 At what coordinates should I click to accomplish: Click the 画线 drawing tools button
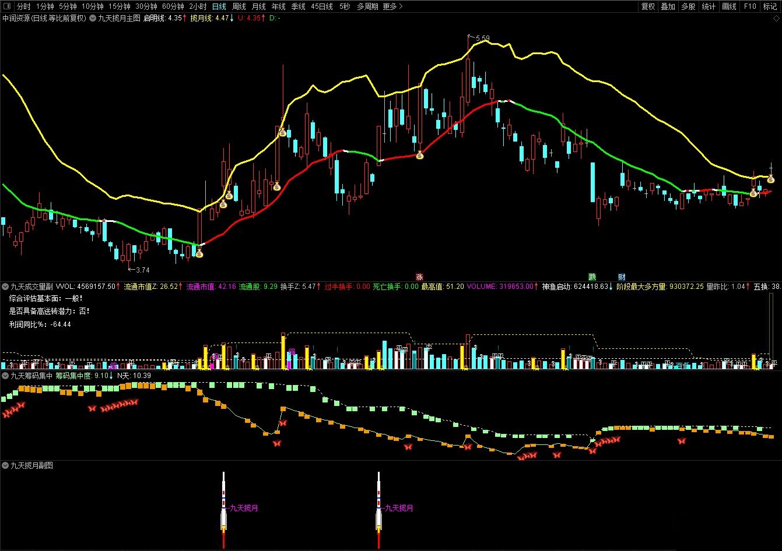coord(729,6)
